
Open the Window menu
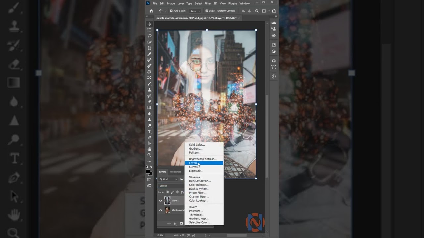(x=244, y=3)
